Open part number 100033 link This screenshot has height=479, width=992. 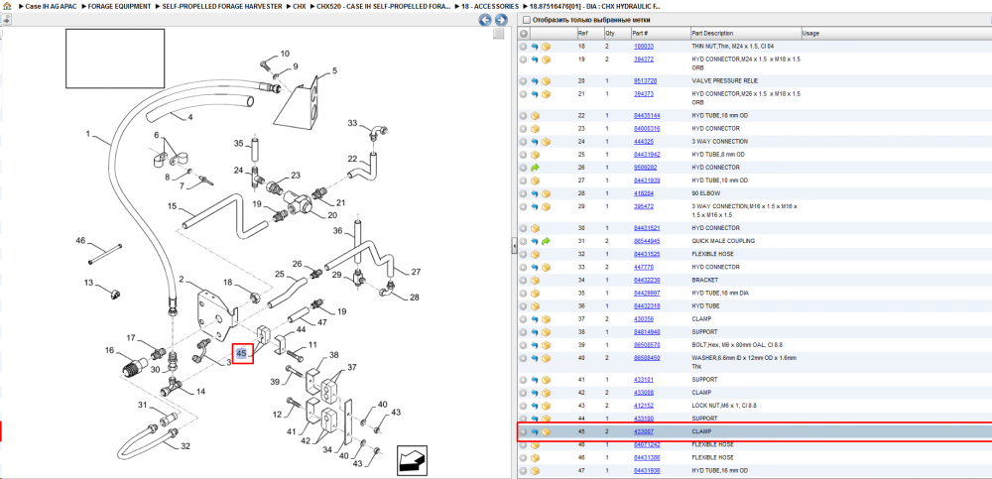pos(644,47)
